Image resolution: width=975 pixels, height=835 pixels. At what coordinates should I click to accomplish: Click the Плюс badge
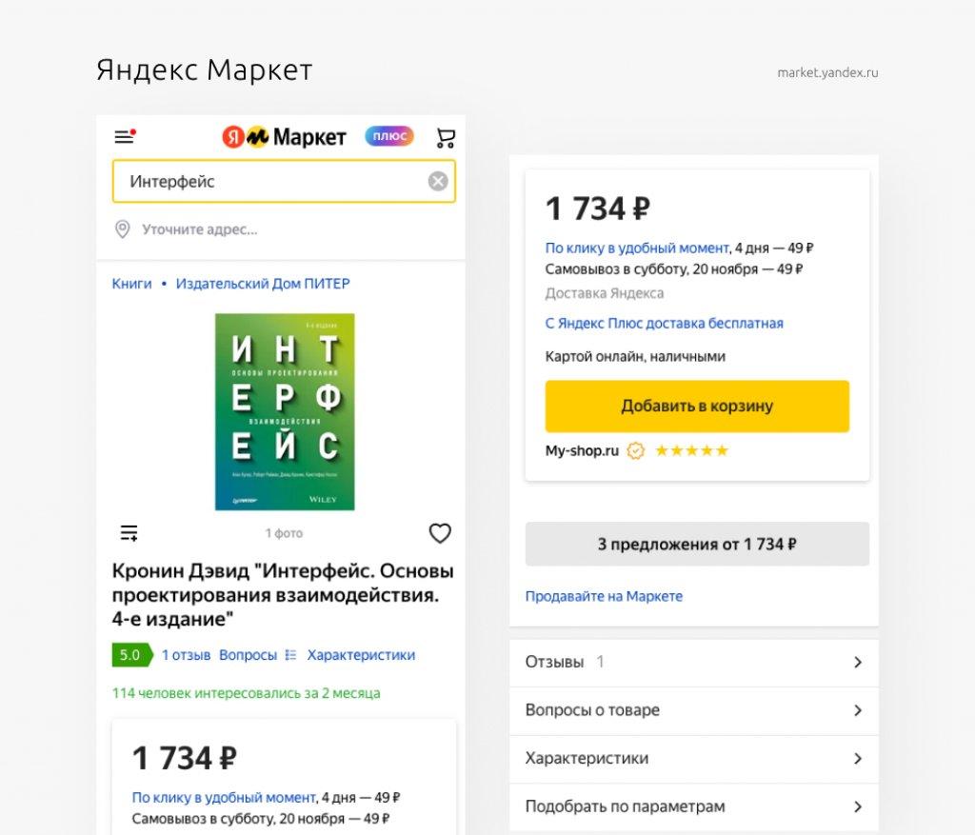click(389, 135)
